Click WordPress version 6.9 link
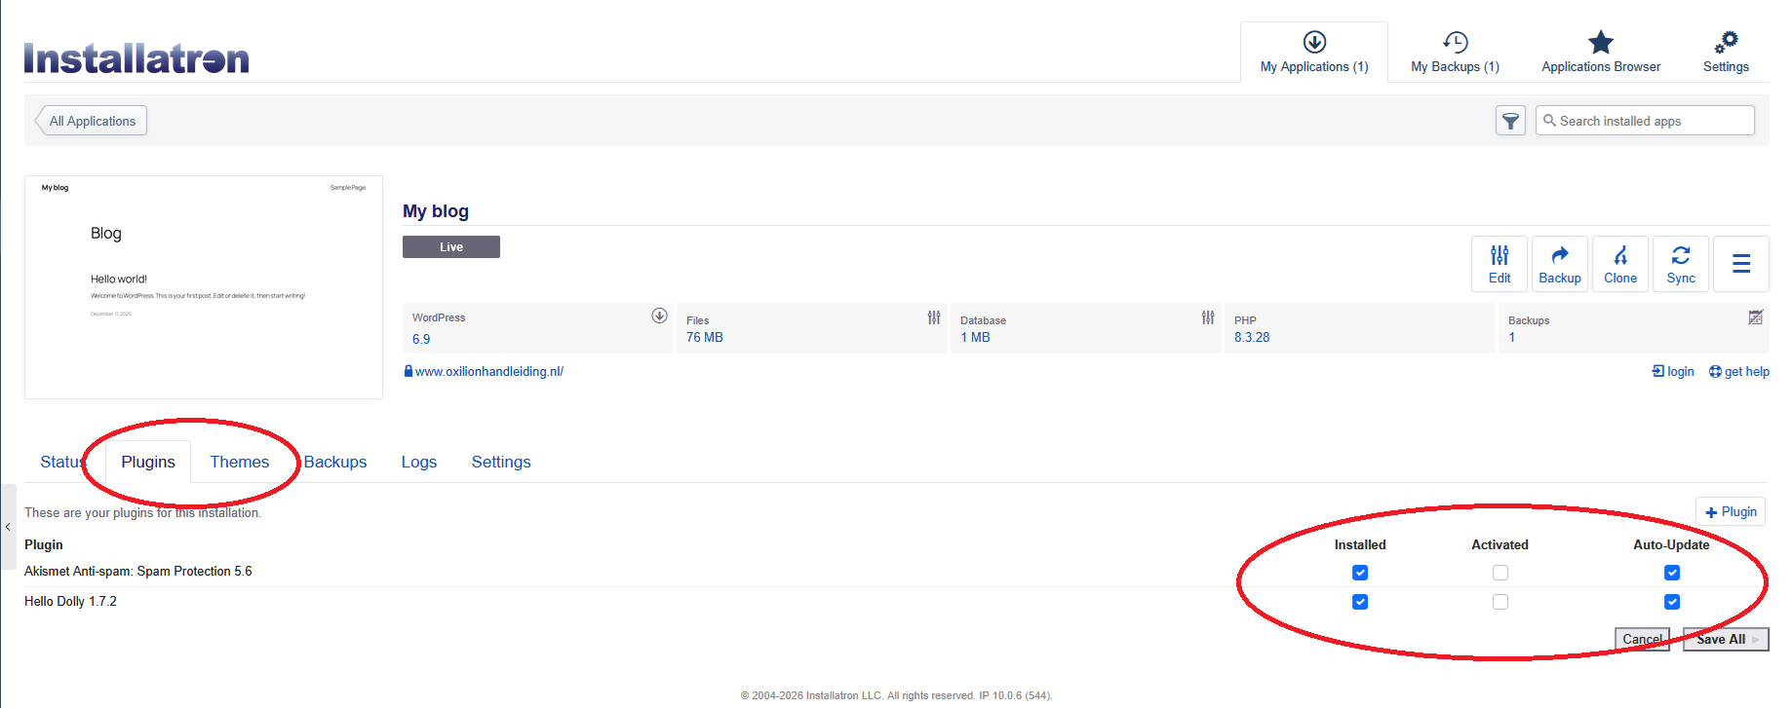 pyautogui.click(x=421, y=339)
